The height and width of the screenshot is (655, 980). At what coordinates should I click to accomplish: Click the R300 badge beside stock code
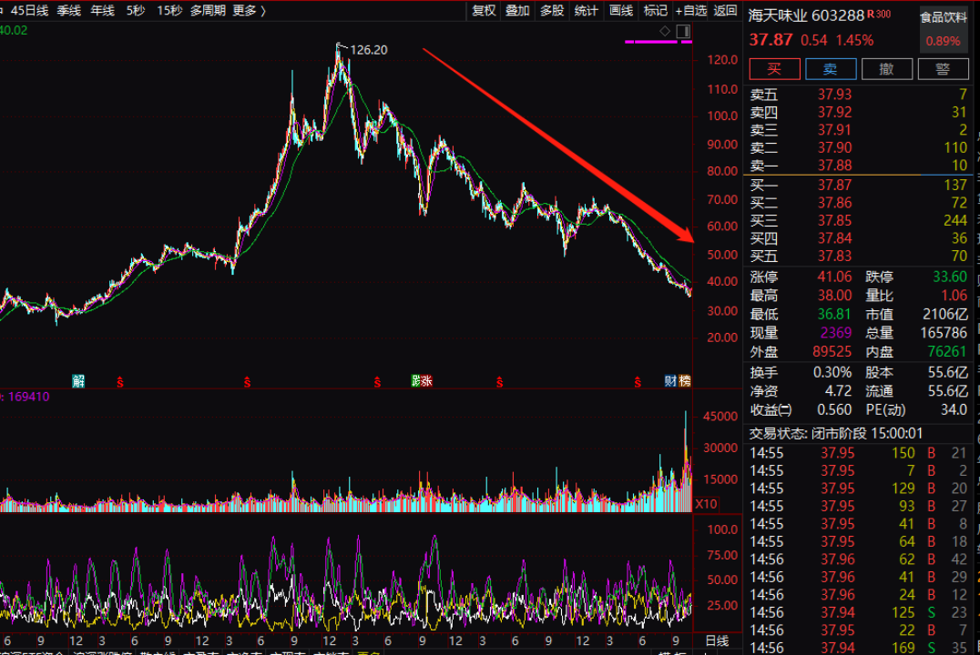click(x=879, y=14)
